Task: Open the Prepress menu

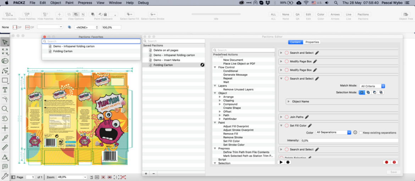Action: pos(85,2)
